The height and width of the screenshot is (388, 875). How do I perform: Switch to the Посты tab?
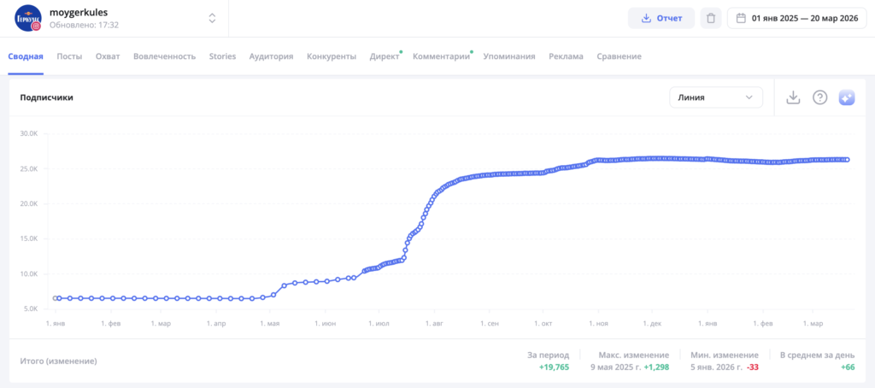click(x=69, y=56)
